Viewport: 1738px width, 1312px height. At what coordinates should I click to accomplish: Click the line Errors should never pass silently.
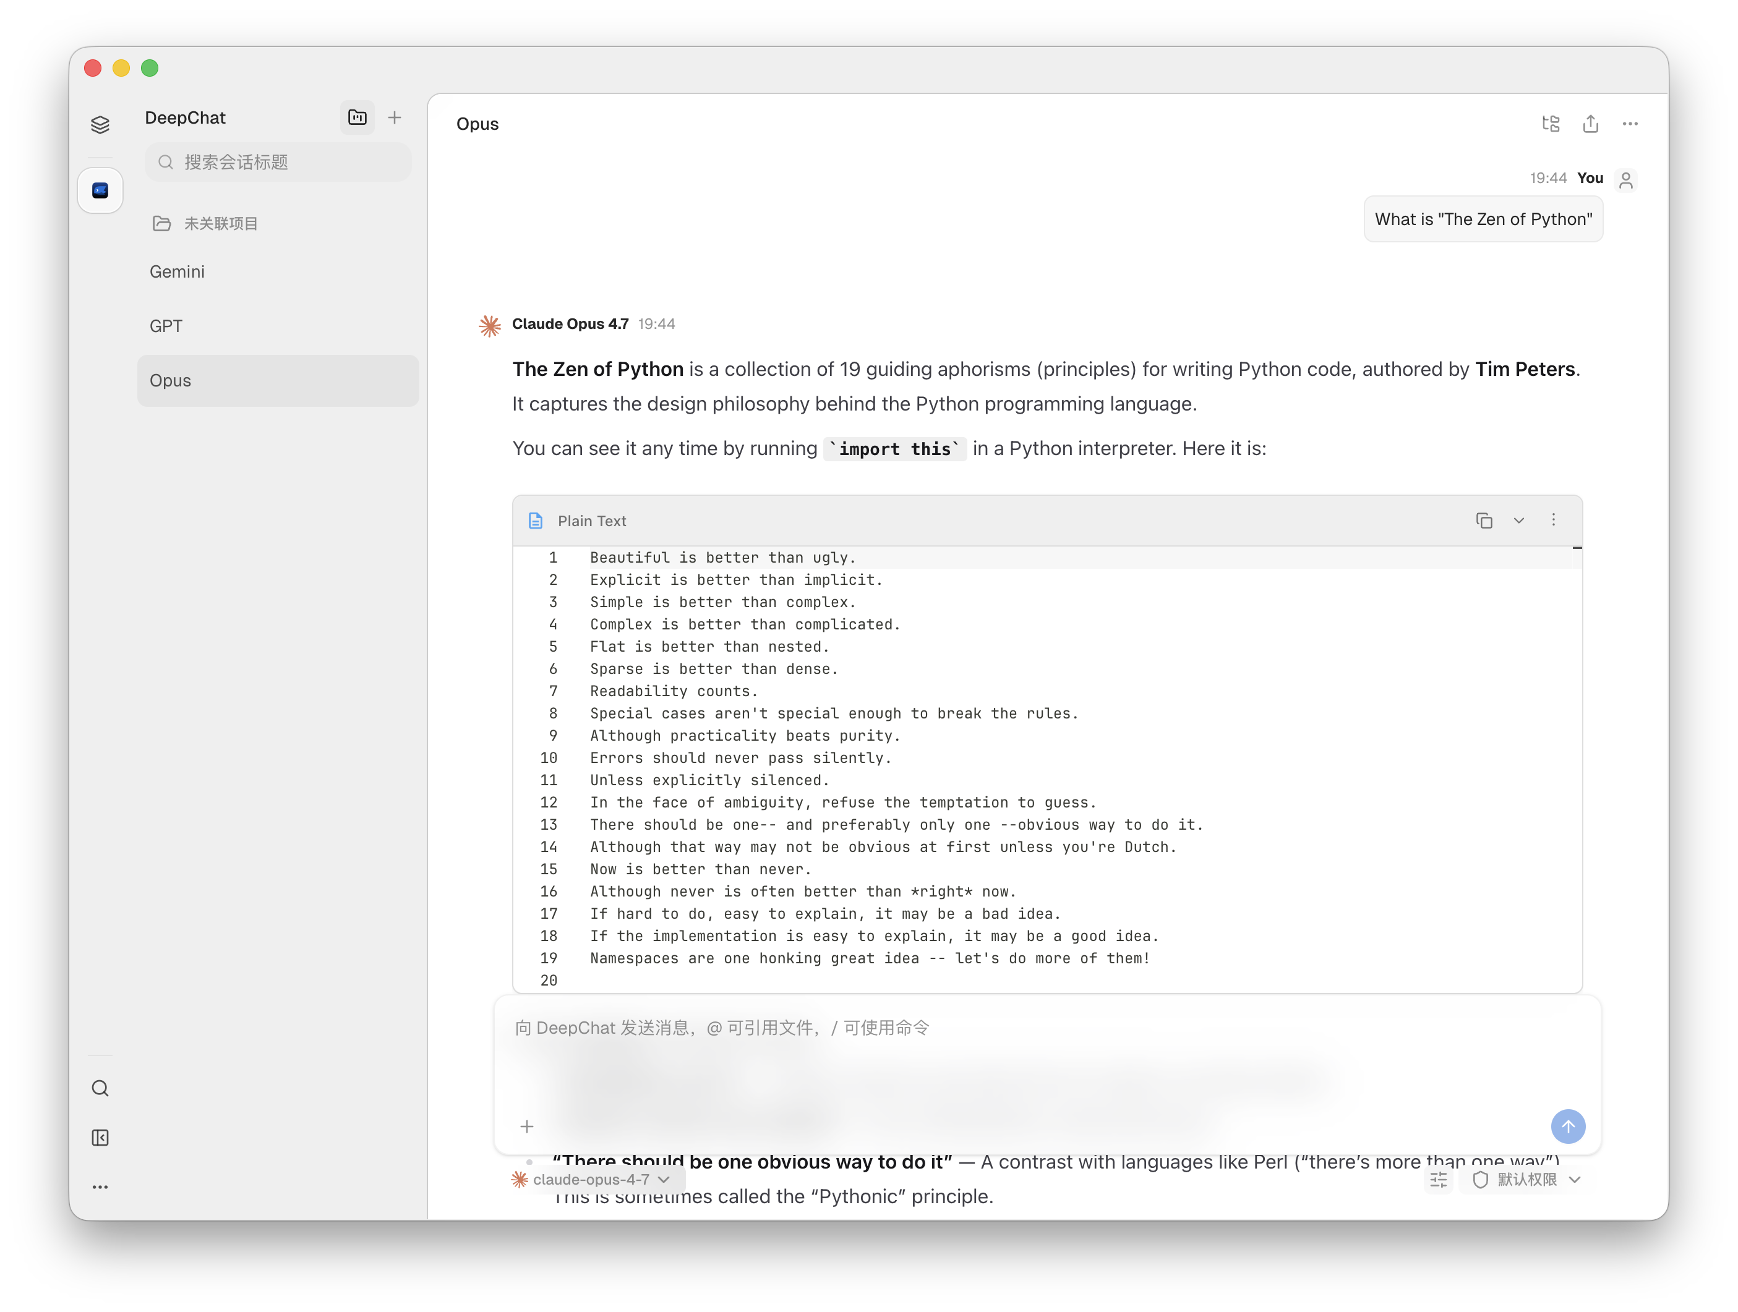pos(741,758)
